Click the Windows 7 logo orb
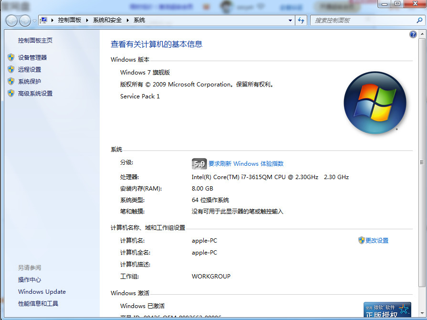This screenshot has width=427, height=320. pyautogui.click(x=375, y=103)
